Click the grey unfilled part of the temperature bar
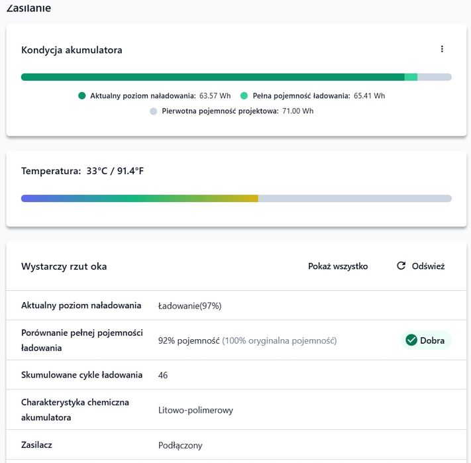Viewport: 471px width, 463px height. pyautogui.click(x=354, y=198)
